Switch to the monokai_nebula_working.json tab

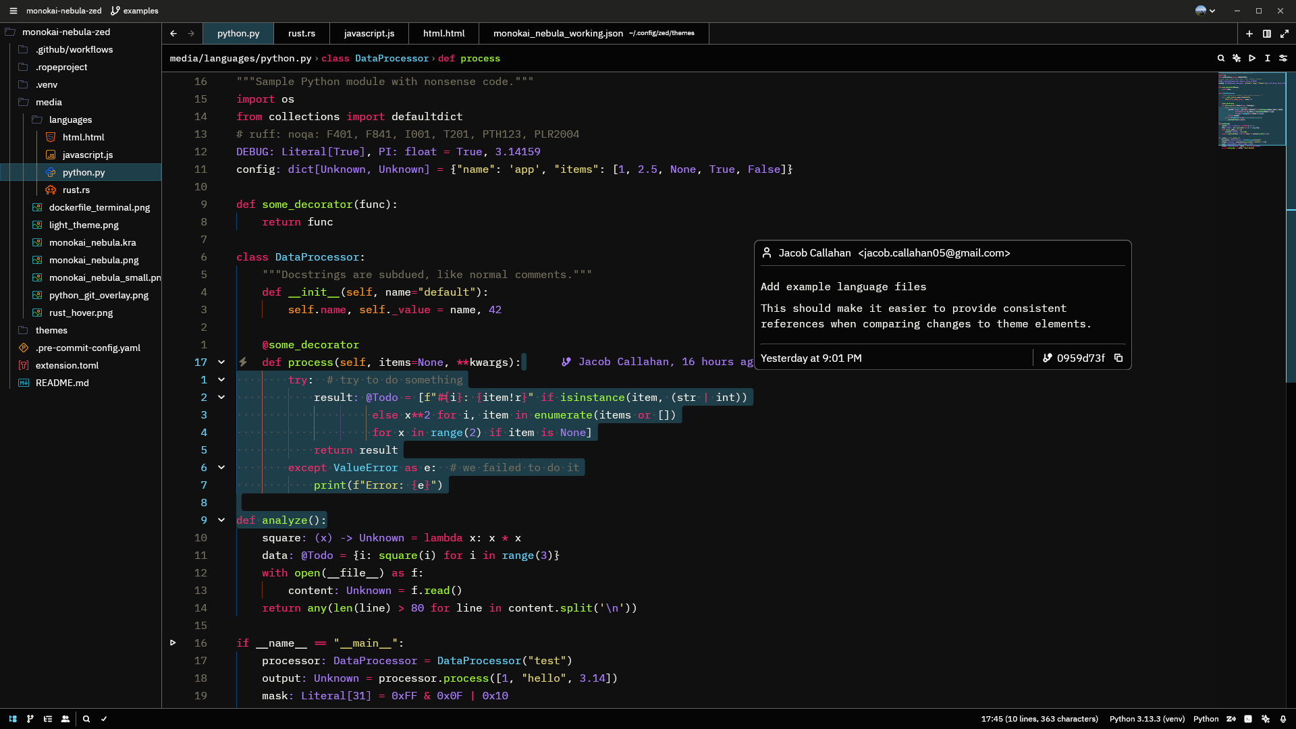tap(593, 33)
